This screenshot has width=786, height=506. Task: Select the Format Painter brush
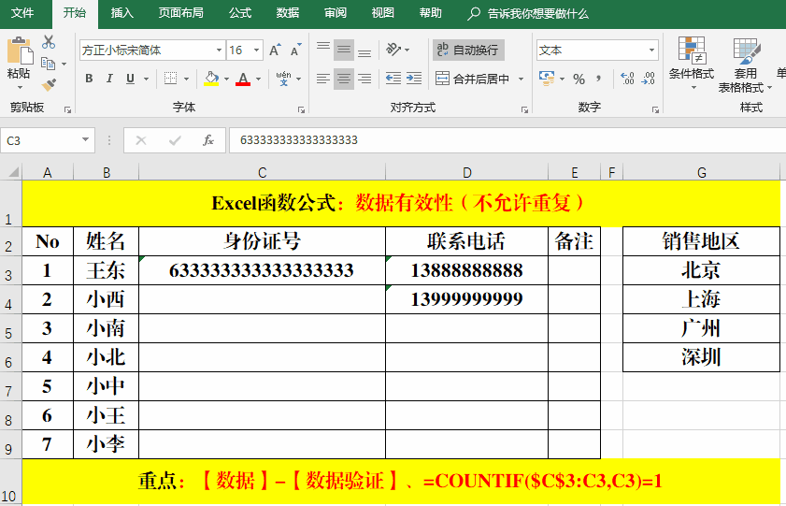(49, 84)
